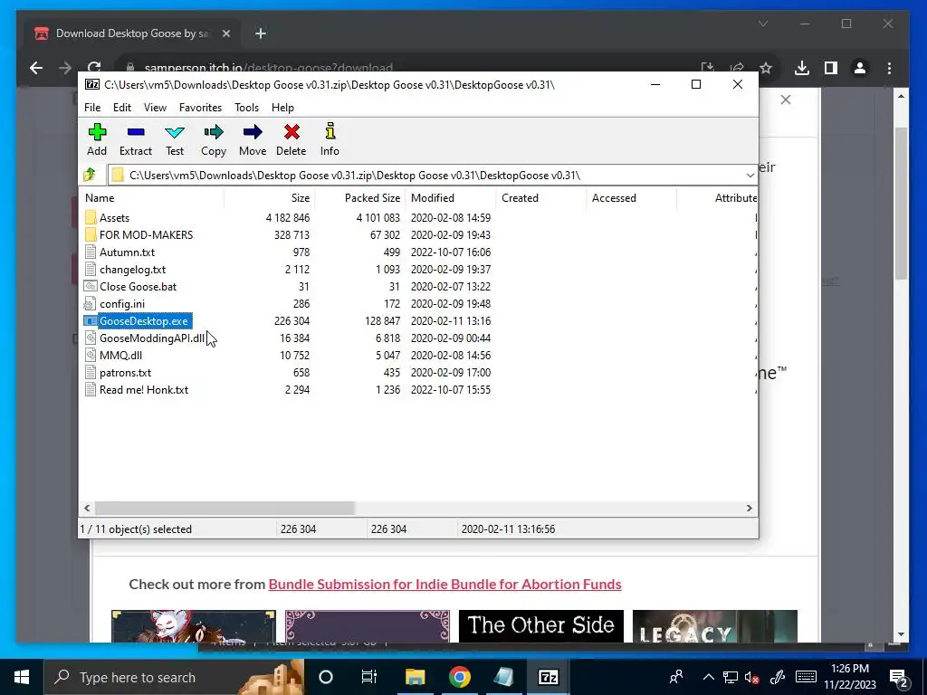Screen dimensions: 927x695
Task: Click the Copy toolbar icon
Action: tap(214, 132)
